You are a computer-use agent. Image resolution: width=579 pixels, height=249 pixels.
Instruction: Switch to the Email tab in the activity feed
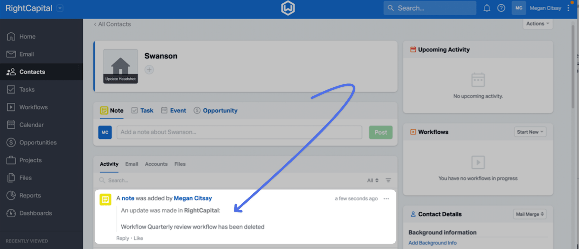132,164
